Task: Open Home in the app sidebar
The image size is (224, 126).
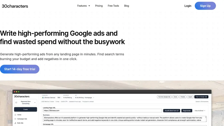Action: (x=19, y=115)
